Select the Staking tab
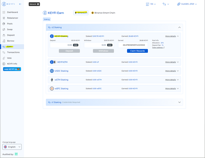This screenshot has width=205, height=158. pyautogui.click(x=47, y=19)
